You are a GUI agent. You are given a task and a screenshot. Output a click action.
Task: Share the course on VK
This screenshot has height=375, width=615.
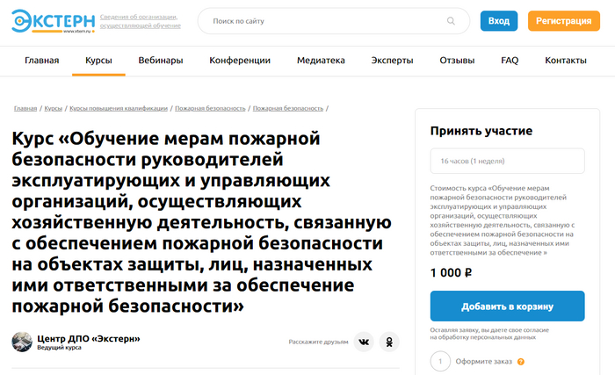pyautogui.click(x=364, y=342)
